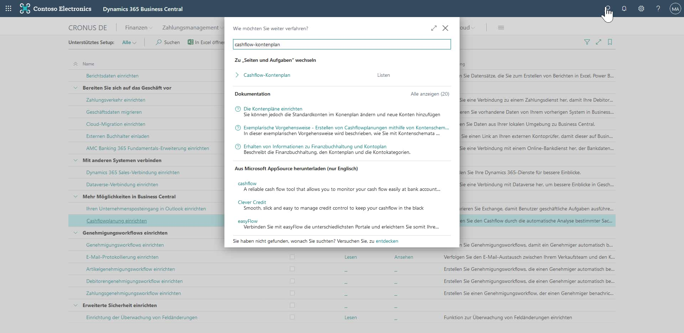Click help icon beside Die Kontenpläne einrichten
This screenshot has width=684, height=333.
[x=238, y=109]
